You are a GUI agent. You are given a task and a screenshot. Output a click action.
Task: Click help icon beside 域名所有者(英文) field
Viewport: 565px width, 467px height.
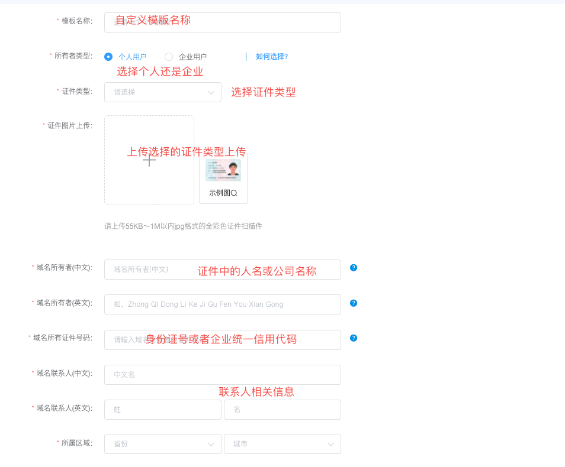(354, 303)
